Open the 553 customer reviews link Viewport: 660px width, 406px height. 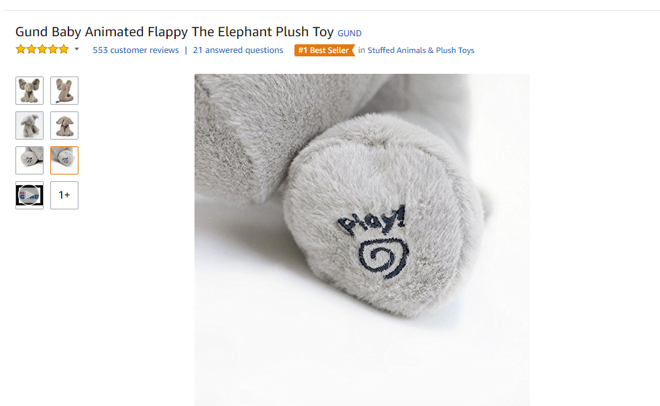[x=135, y=50]
